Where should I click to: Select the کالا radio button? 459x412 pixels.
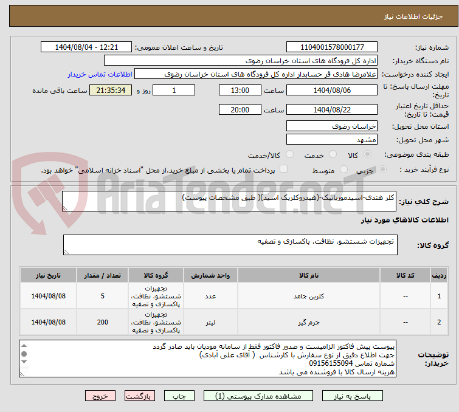pos(367,154)
